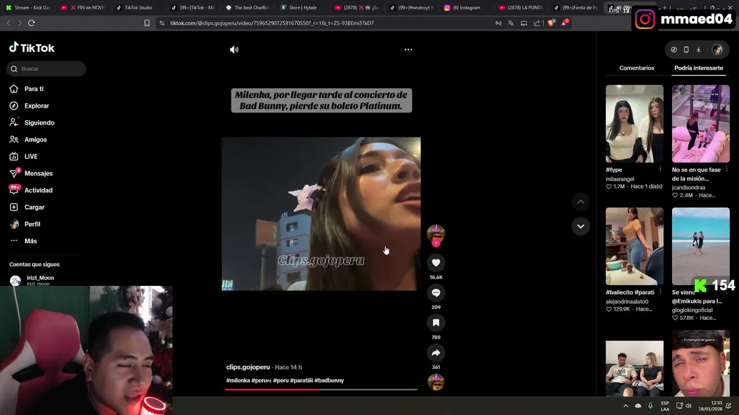Open the #milenka hashtag
The image size is (739, 415).
(238, 380)
